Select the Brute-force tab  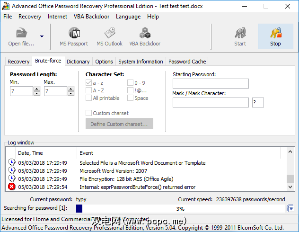48,61
